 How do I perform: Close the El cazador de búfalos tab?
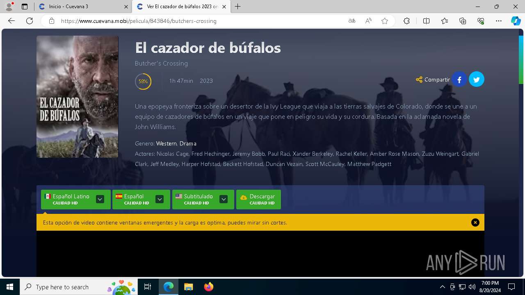point(224,7)
